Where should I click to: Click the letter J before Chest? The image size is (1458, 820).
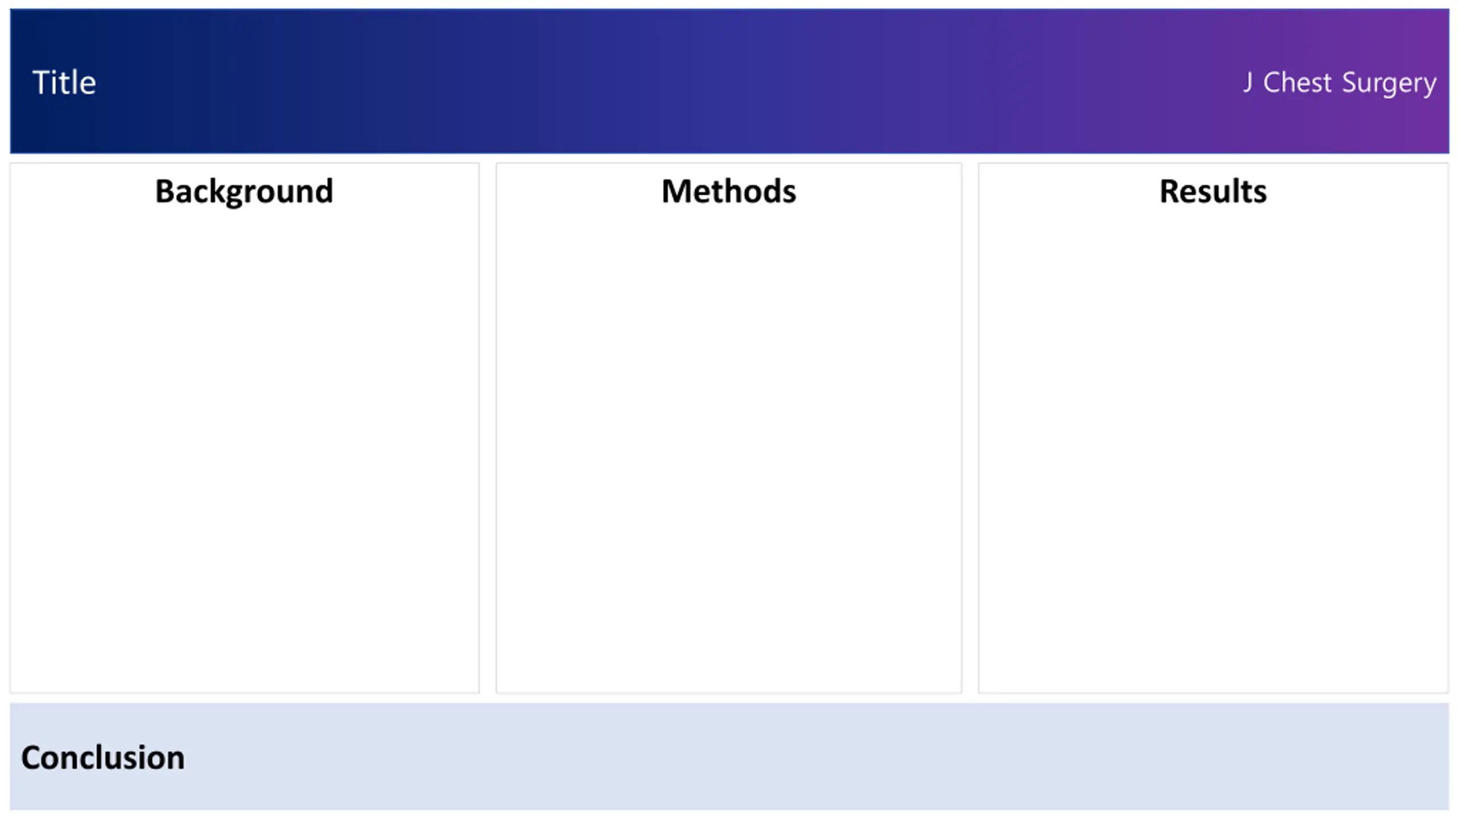click(x=1247, y=83)
